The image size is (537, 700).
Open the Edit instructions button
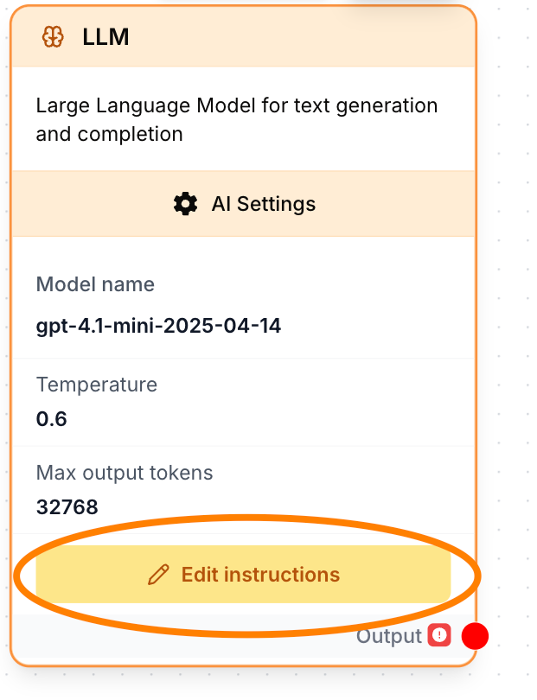[x=244, y=574]
